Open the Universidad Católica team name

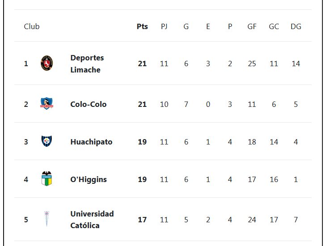click(92, 220)
